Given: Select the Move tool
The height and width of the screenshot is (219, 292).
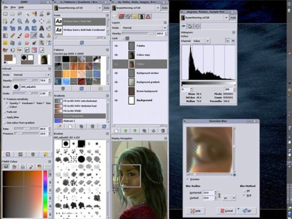Looking at the screenshot, I should pyautogui.click(x=34, y=21).
